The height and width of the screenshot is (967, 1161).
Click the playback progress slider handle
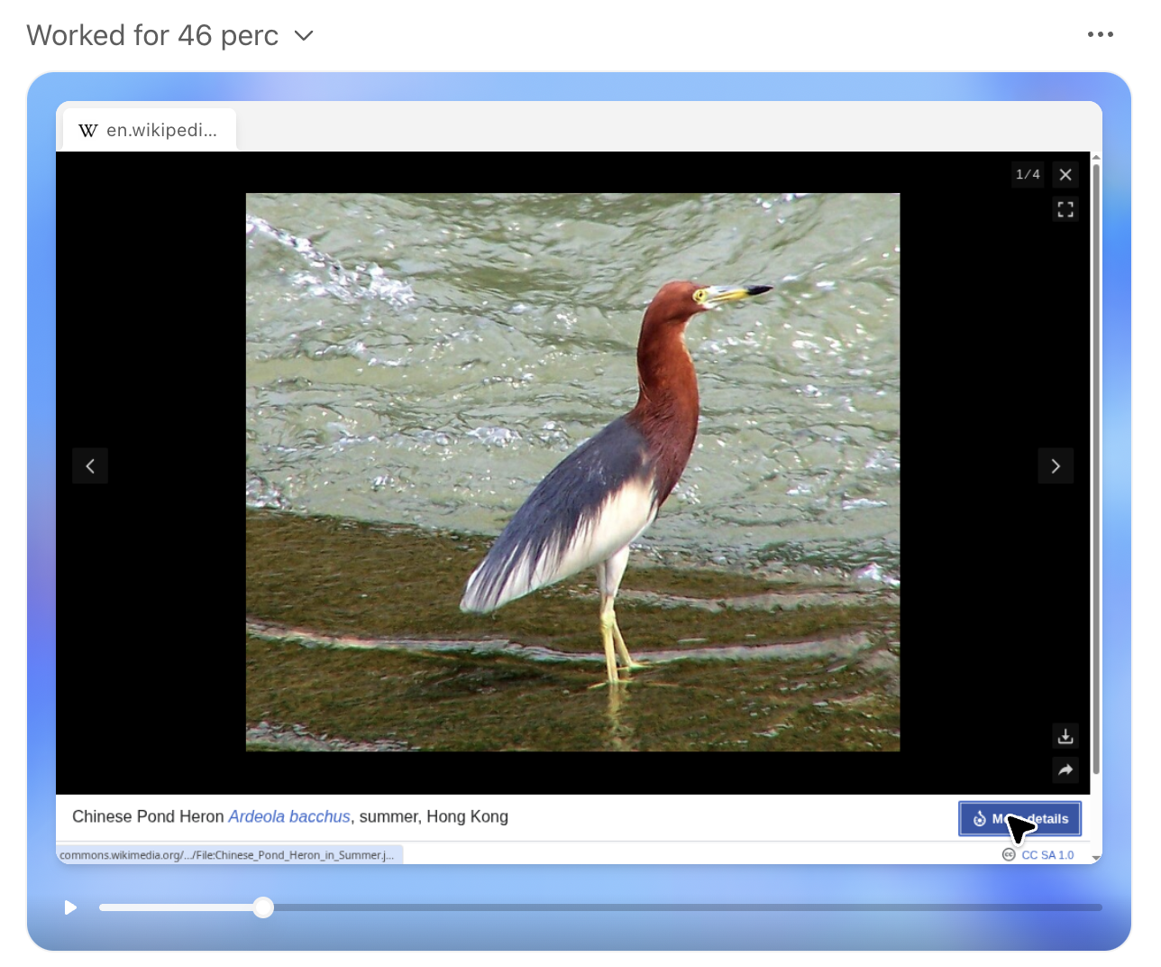coord(263,907)
